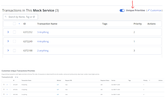Click the sort arrow beside Priority in Customize table
Image resolution: width=168 pixels, height=104 pixels.
coord(150,80)
